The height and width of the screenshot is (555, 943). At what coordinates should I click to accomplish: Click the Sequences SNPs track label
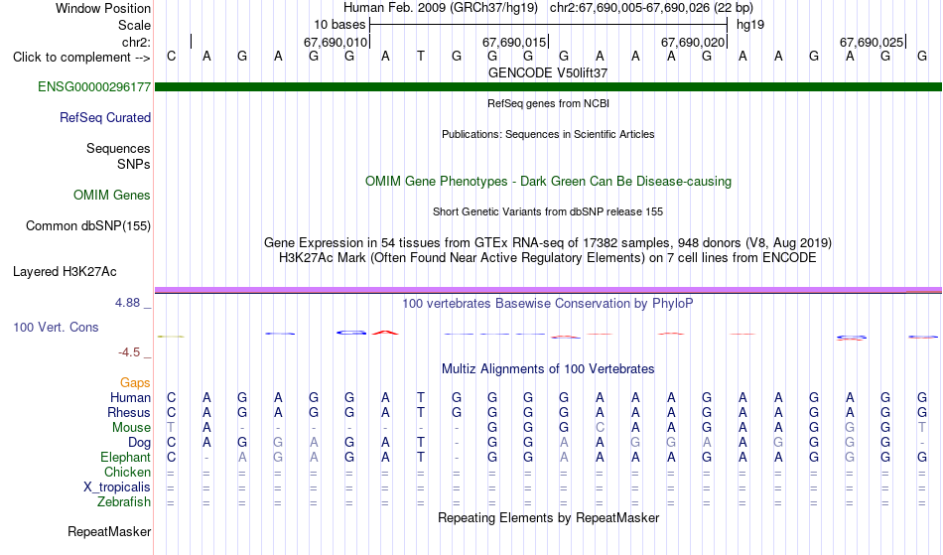tap(118, 156)
